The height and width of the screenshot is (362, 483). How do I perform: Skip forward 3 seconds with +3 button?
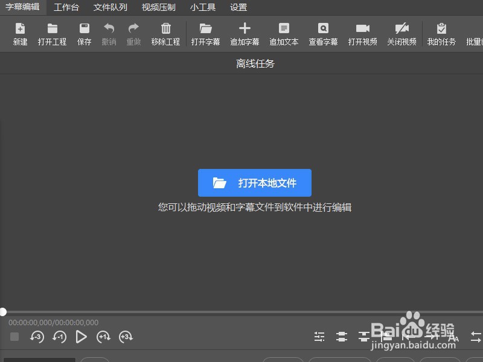126,337
